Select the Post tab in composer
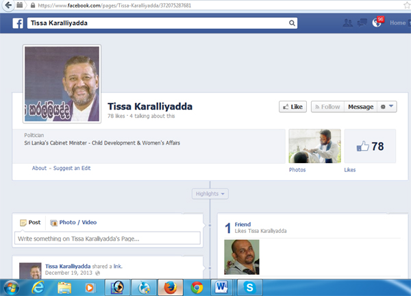 pyautogui.click(x=30, y=222)
